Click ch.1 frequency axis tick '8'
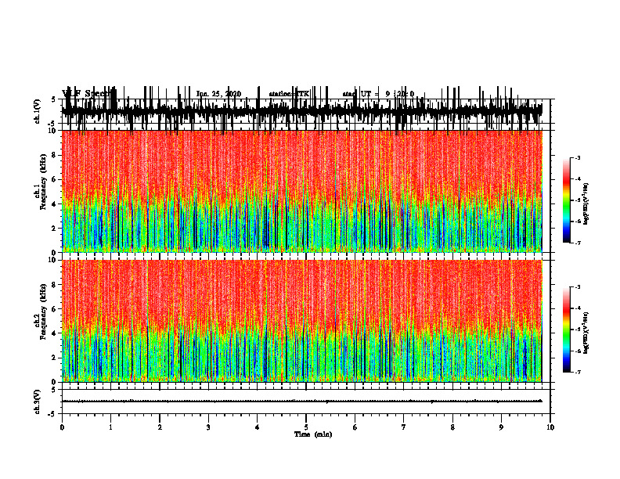620x479 pixels. coord(55,155)
